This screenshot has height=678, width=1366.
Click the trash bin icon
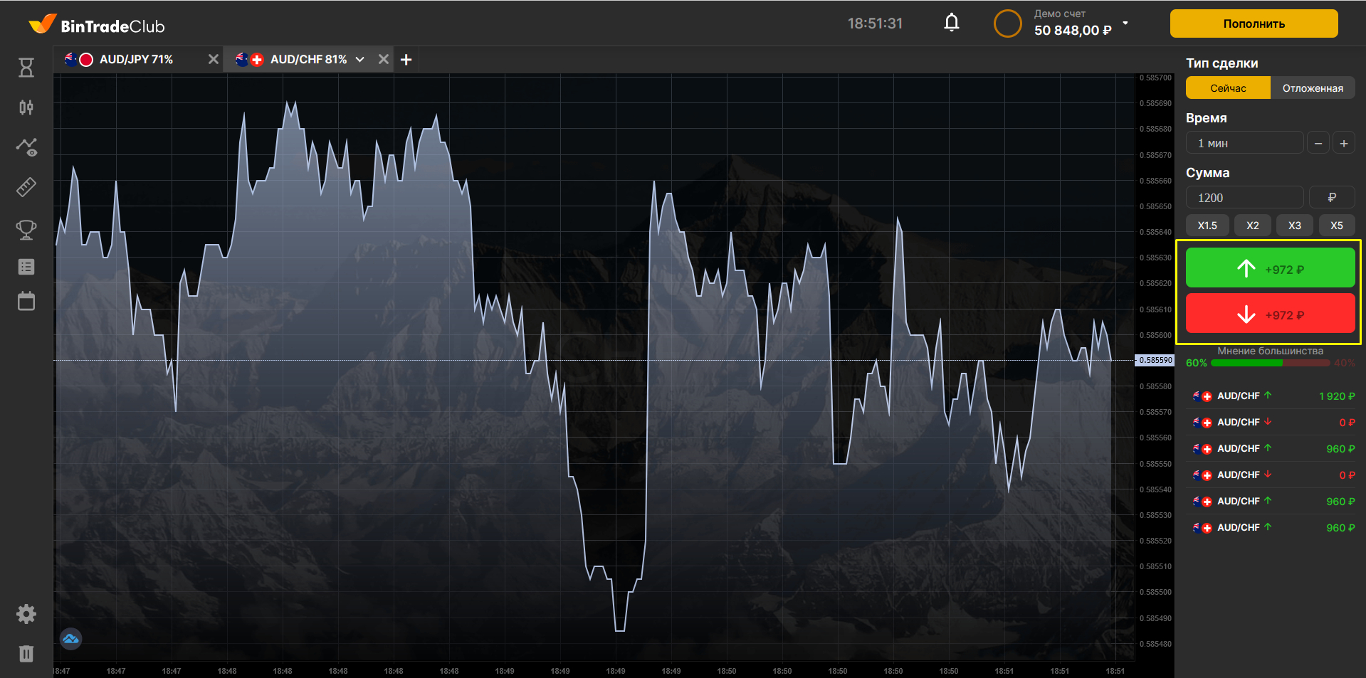[x=26, y=654]
